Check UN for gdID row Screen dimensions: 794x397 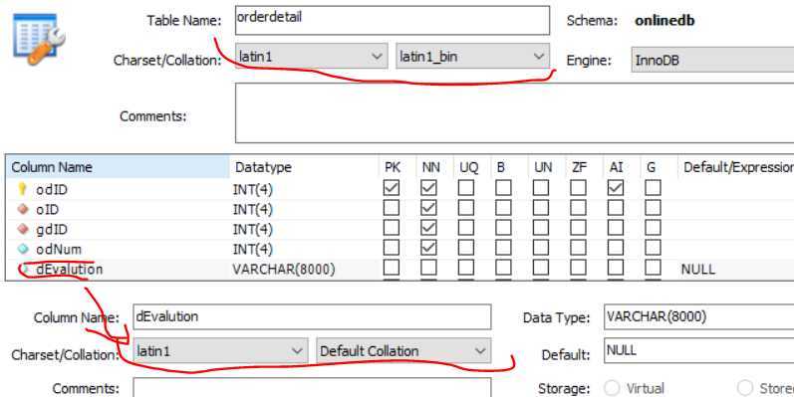[x=541, y=228]
